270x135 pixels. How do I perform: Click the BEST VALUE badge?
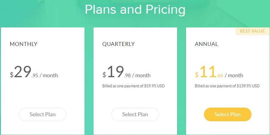point(252,31)
